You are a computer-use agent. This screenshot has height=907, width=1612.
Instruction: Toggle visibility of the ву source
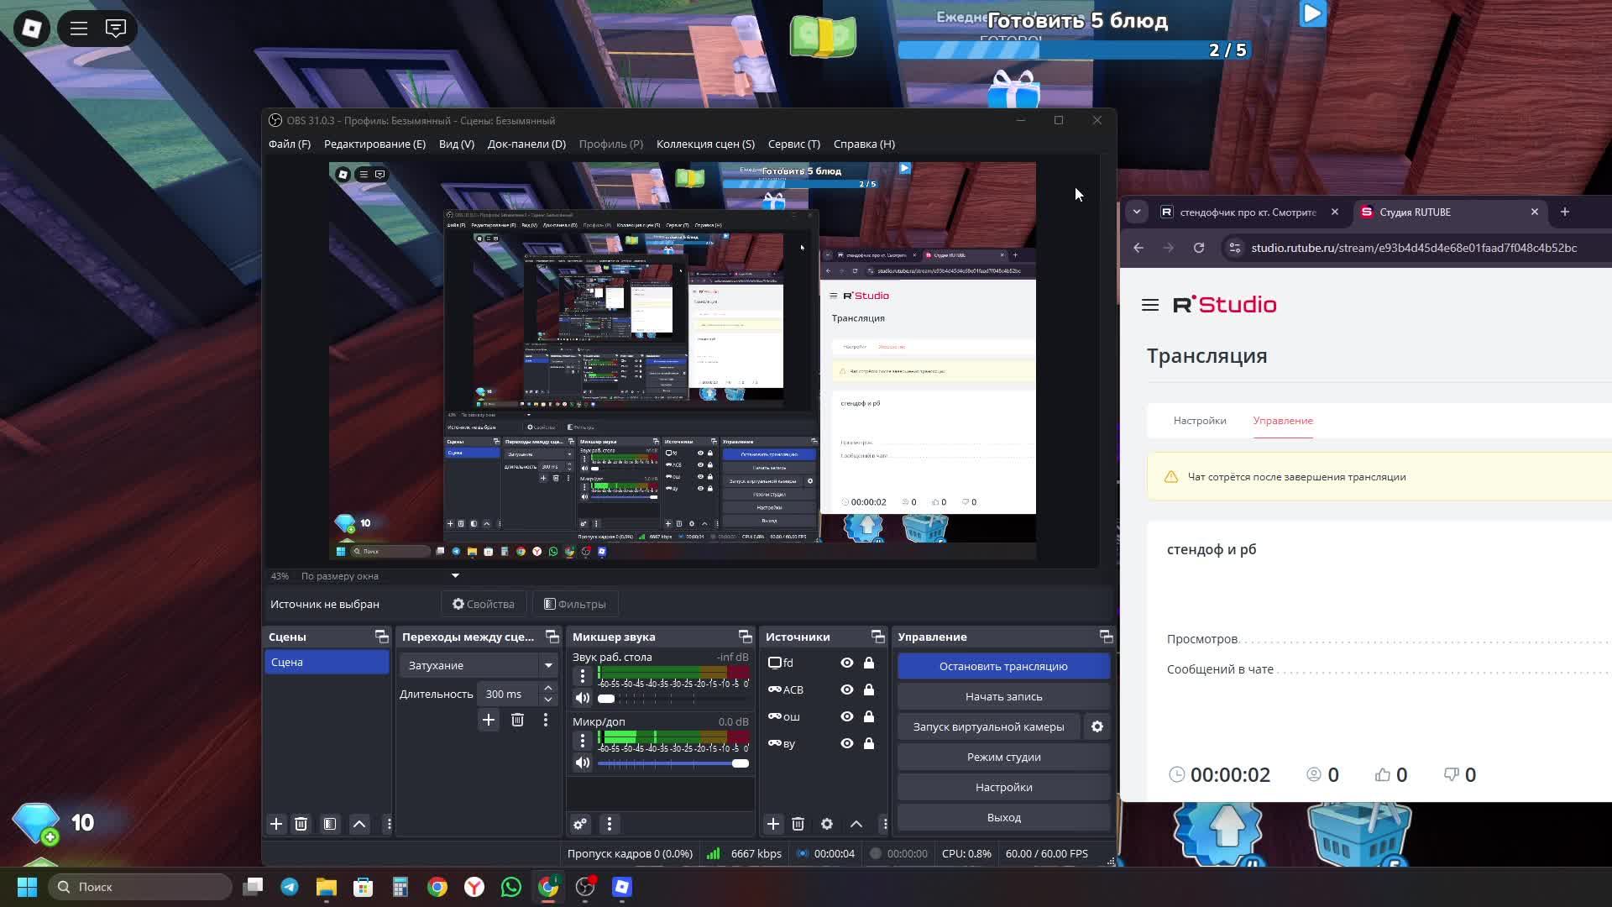click(x=846, y=743)
